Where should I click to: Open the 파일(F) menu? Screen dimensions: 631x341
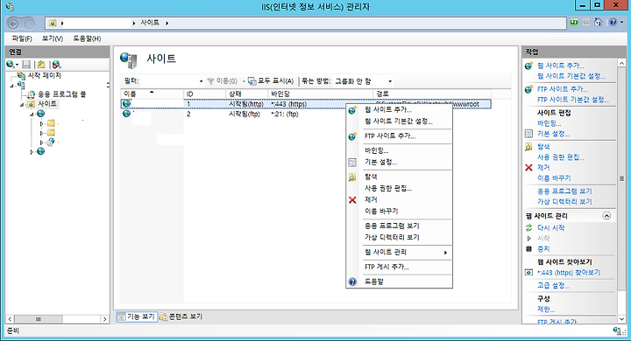click(x=22, y=38)
